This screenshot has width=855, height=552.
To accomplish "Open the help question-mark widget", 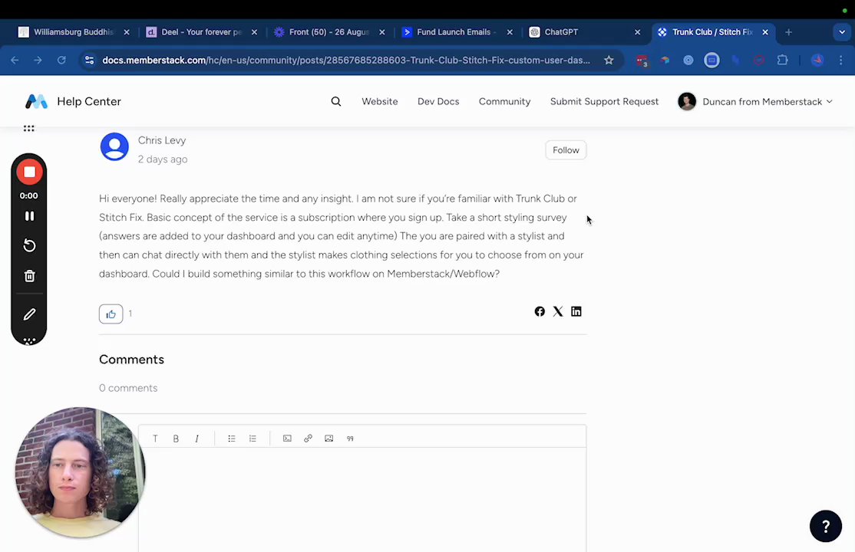I will pos(826,526).
